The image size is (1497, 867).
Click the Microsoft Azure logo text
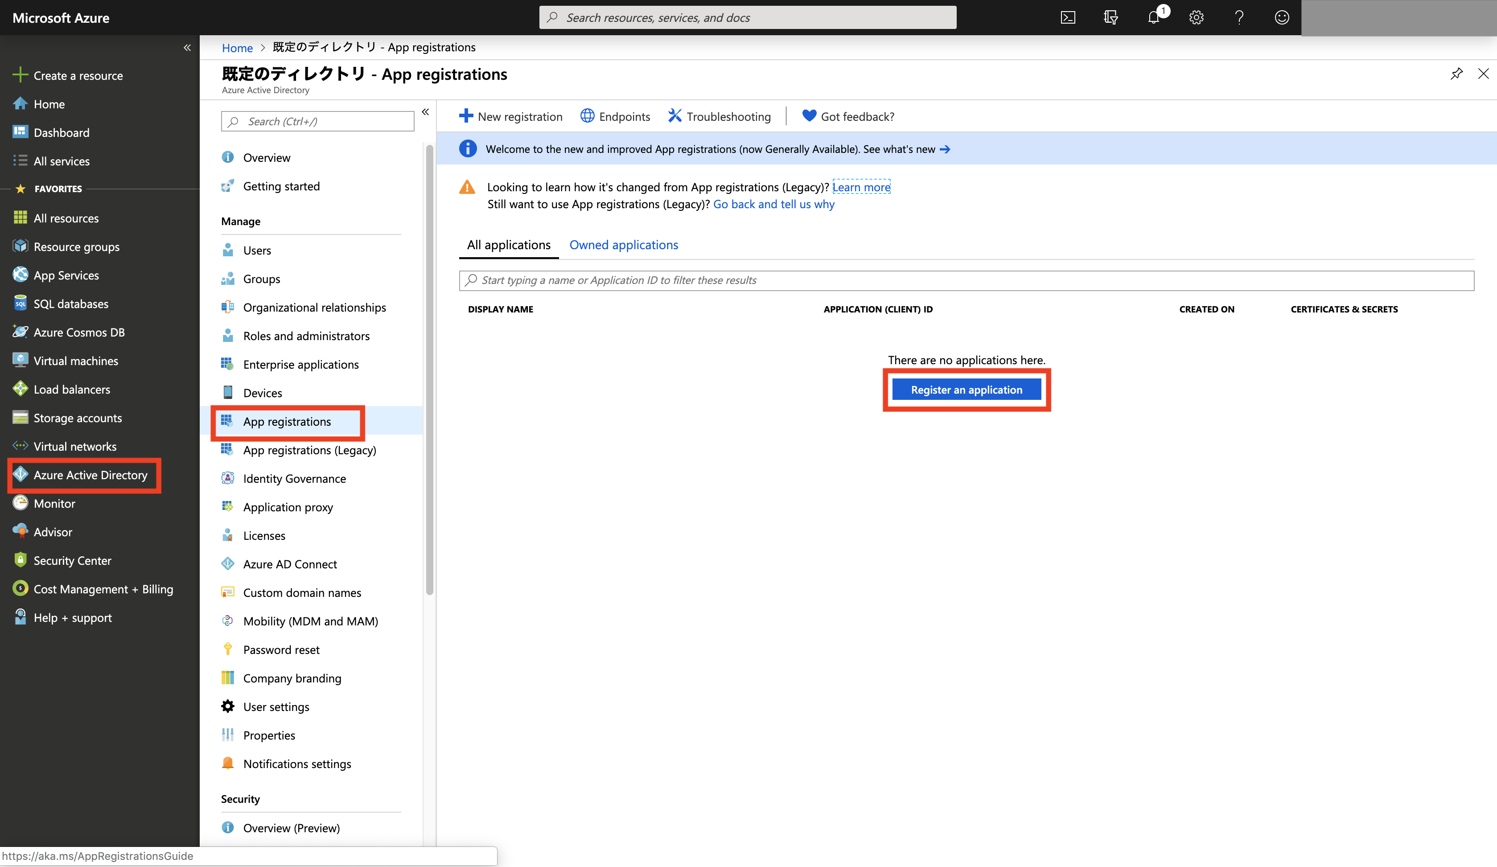tap(61, 17)
